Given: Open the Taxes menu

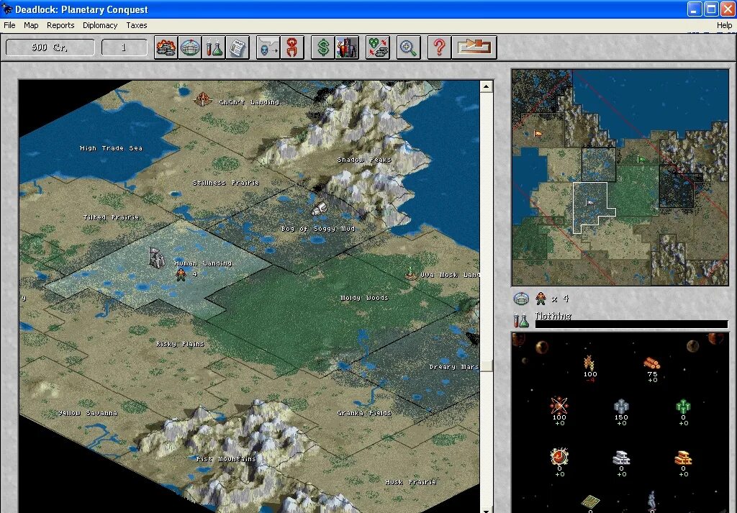Looking at the screenshot, I should tap(137, 25).
